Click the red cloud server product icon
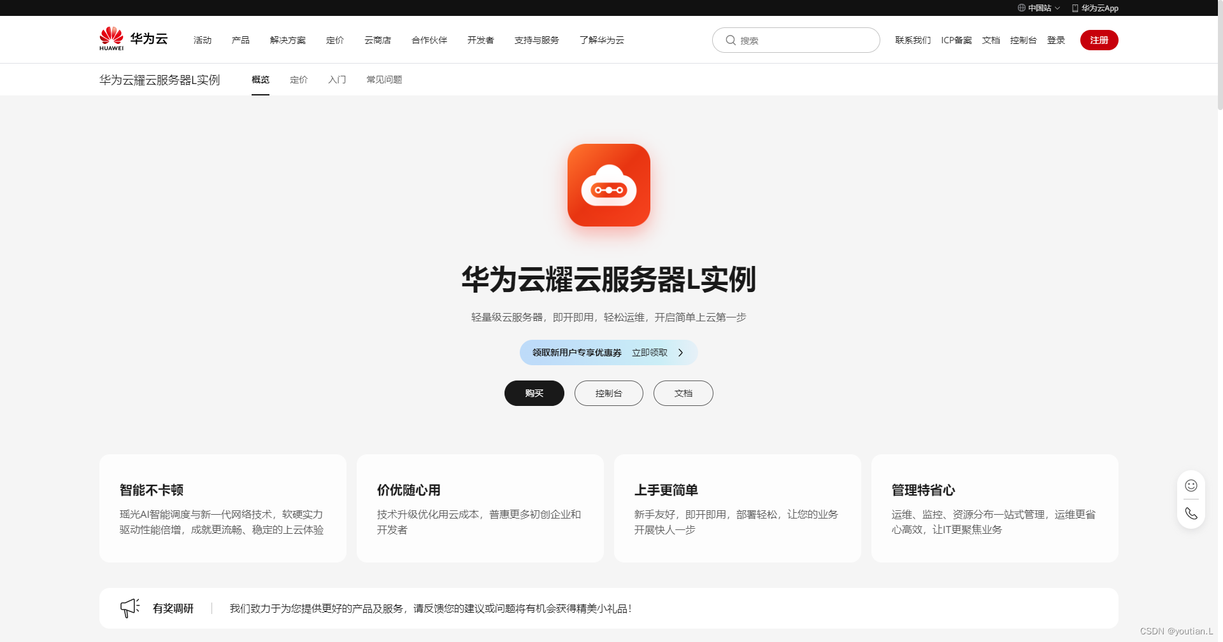Image resolution: width=1223 pixels, height=642 pixels. [x=609, y=185]
